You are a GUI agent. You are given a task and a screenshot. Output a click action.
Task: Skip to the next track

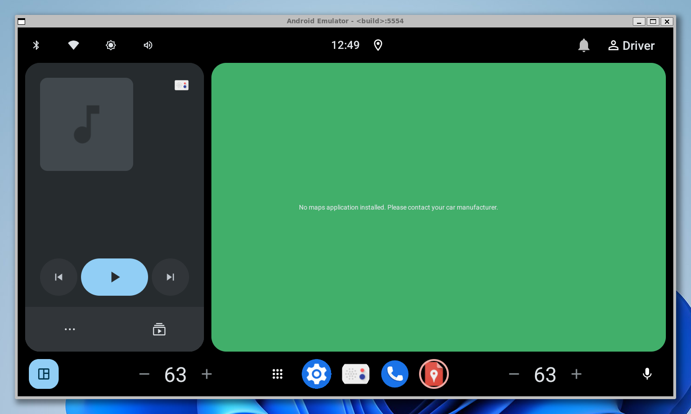(170, 277)
